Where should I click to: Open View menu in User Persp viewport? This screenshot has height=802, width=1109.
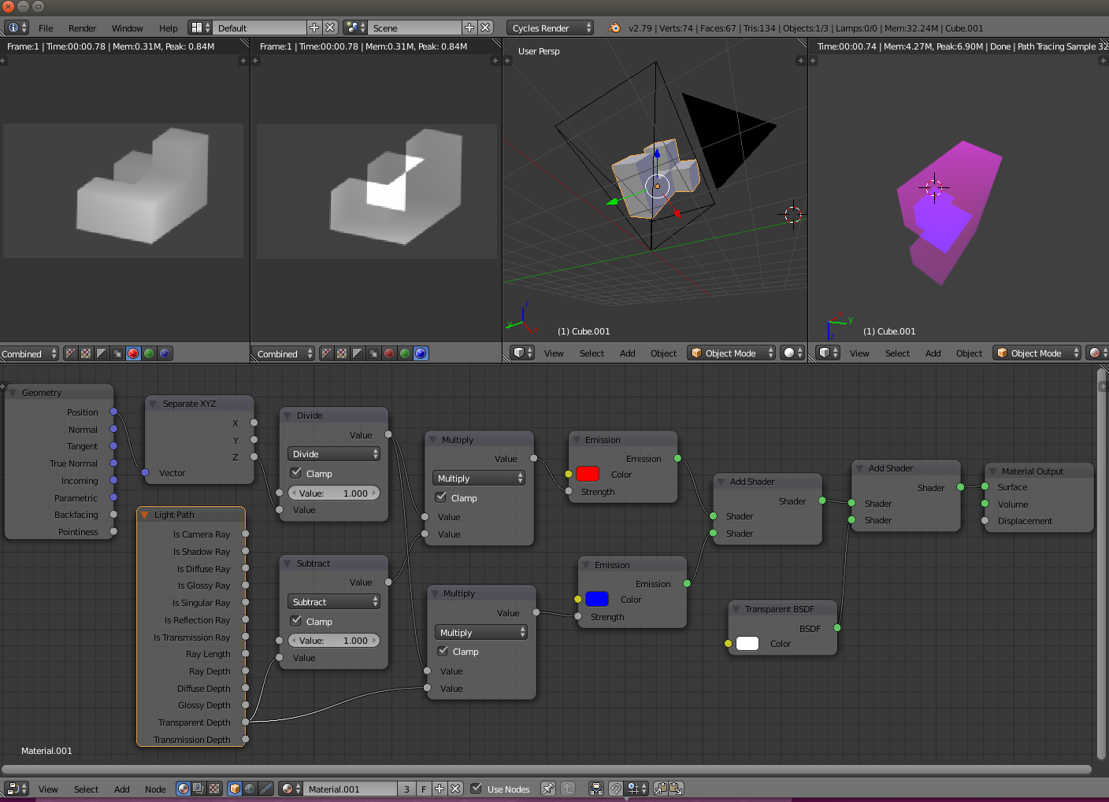coord(554,353)
